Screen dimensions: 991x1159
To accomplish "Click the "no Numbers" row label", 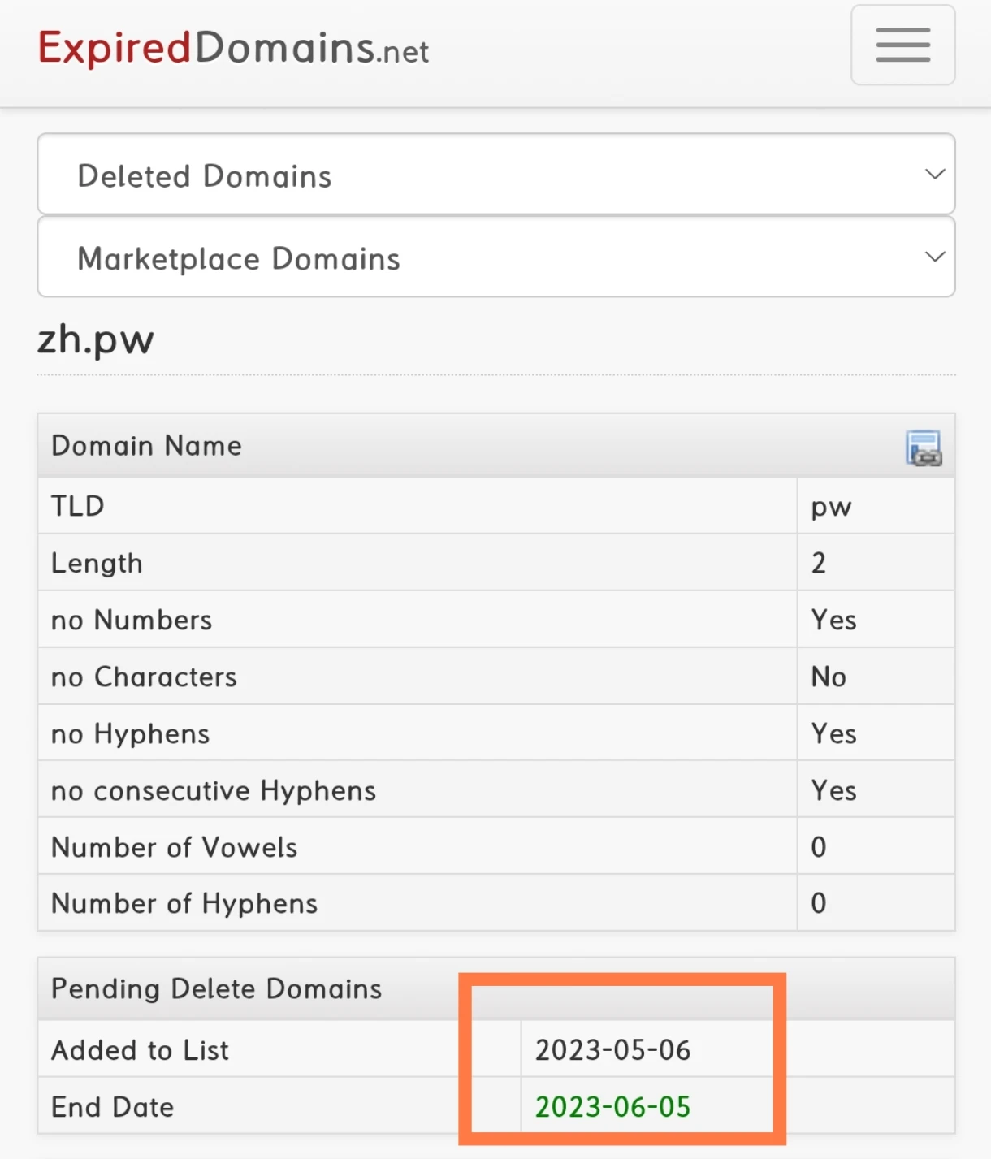I will pyautogui.click(x=132, y=620).
